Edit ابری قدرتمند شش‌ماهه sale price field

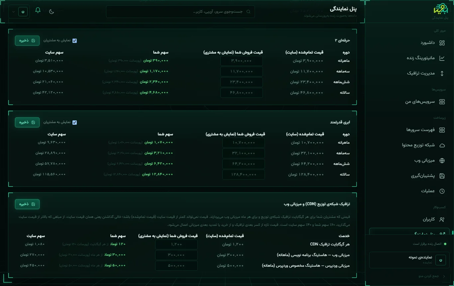pyautogui.click(x=244, y=164)
